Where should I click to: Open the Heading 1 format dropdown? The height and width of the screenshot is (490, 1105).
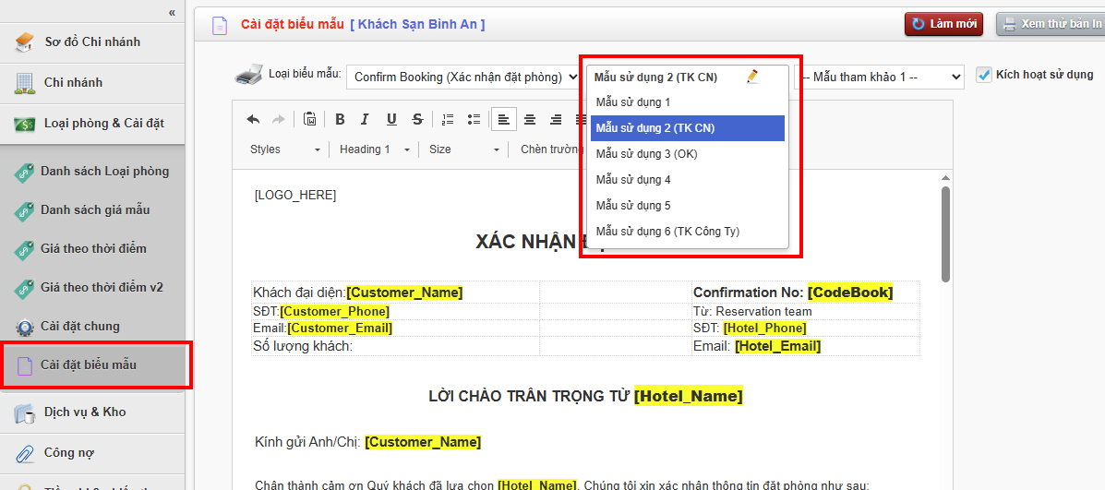tap(373, 149)
